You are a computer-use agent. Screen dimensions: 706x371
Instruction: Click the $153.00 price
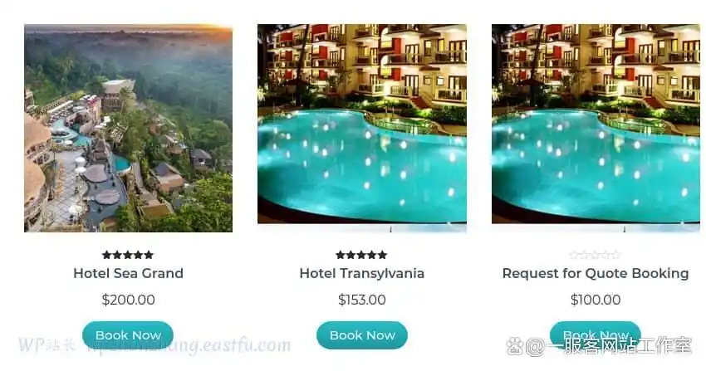(x=362, y=300)
